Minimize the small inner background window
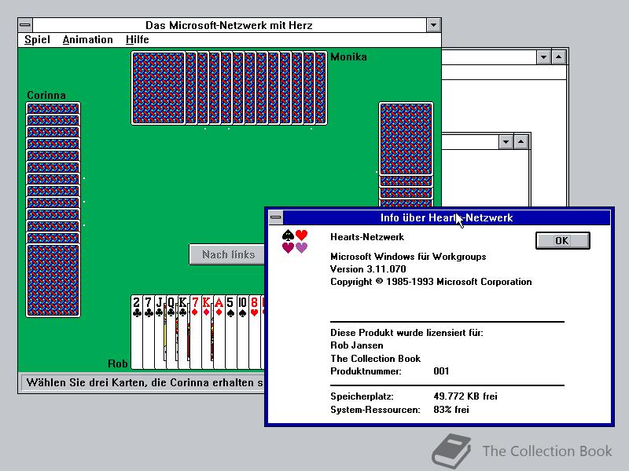Image resolution: width=629 pixels, height=471 pixels. tap(506, 142)
